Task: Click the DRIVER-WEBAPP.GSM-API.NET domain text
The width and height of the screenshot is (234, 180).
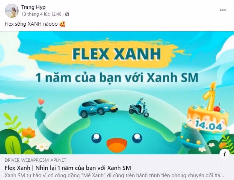Action: pyautogui.click(x=35, y=160)
